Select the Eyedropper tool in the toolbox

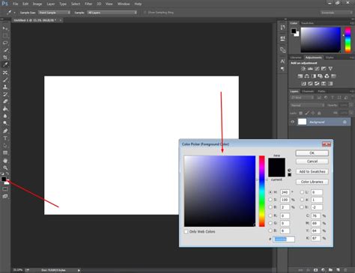click(x=5, y=65)
